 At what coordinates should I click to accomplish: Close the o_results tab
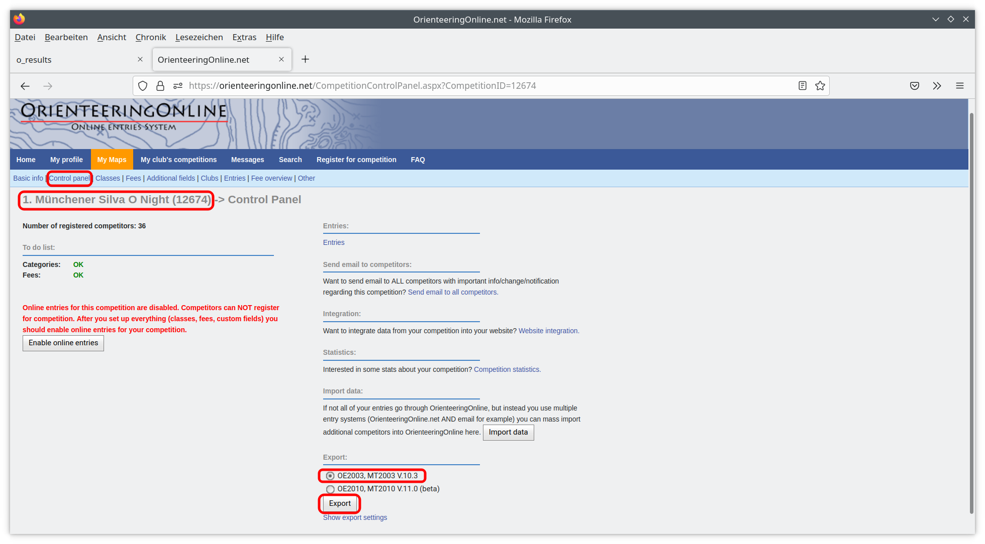coord(140,59)
